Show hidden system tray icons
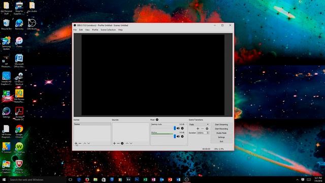Image resolution: width=325 pixels, height=183 pixels. 298,179
